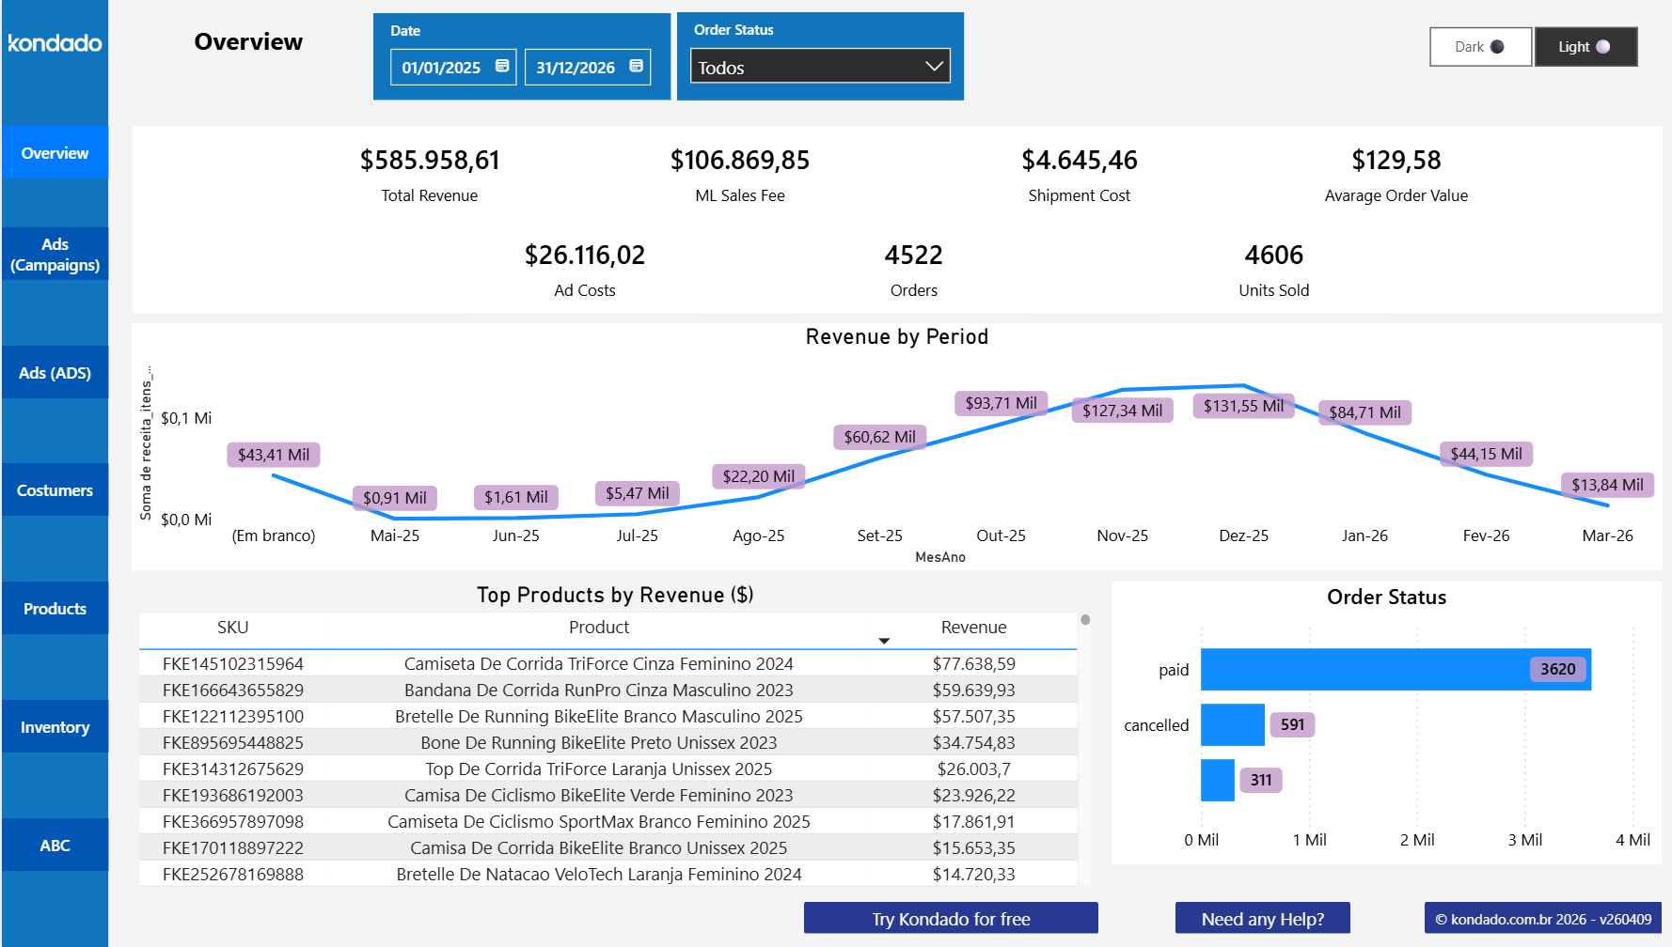Open the Inventory page
Viewport: 1672px width, 947px height.
(x=54, y=726)
